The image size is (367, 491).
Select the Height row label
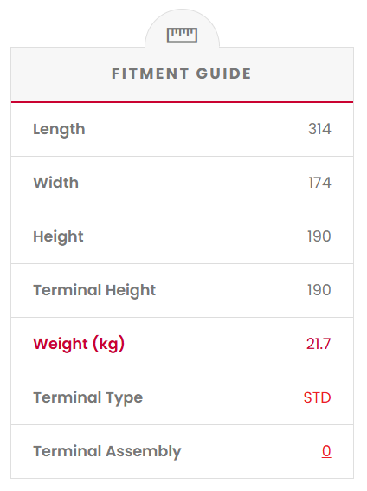[58, 237]
